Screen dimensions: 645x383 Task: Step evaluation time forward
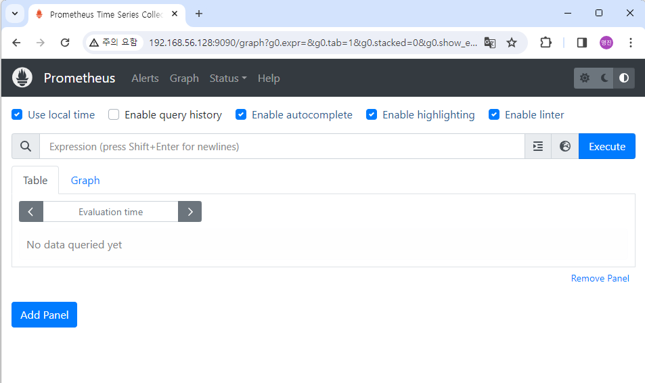190,212
